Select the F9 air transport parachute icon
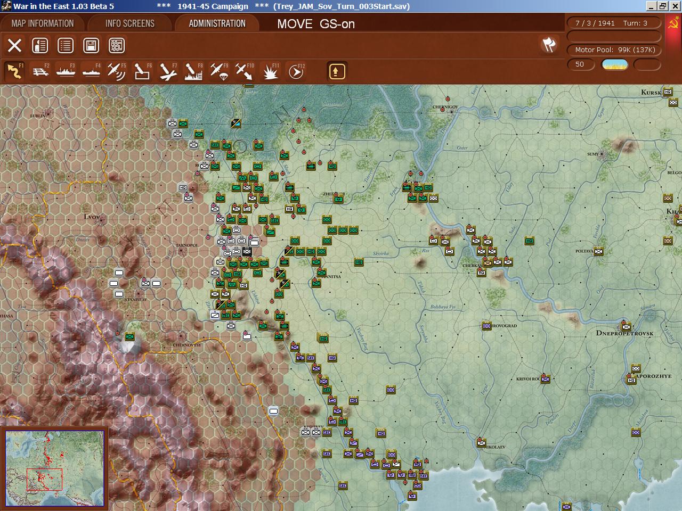 click(219, 71)
